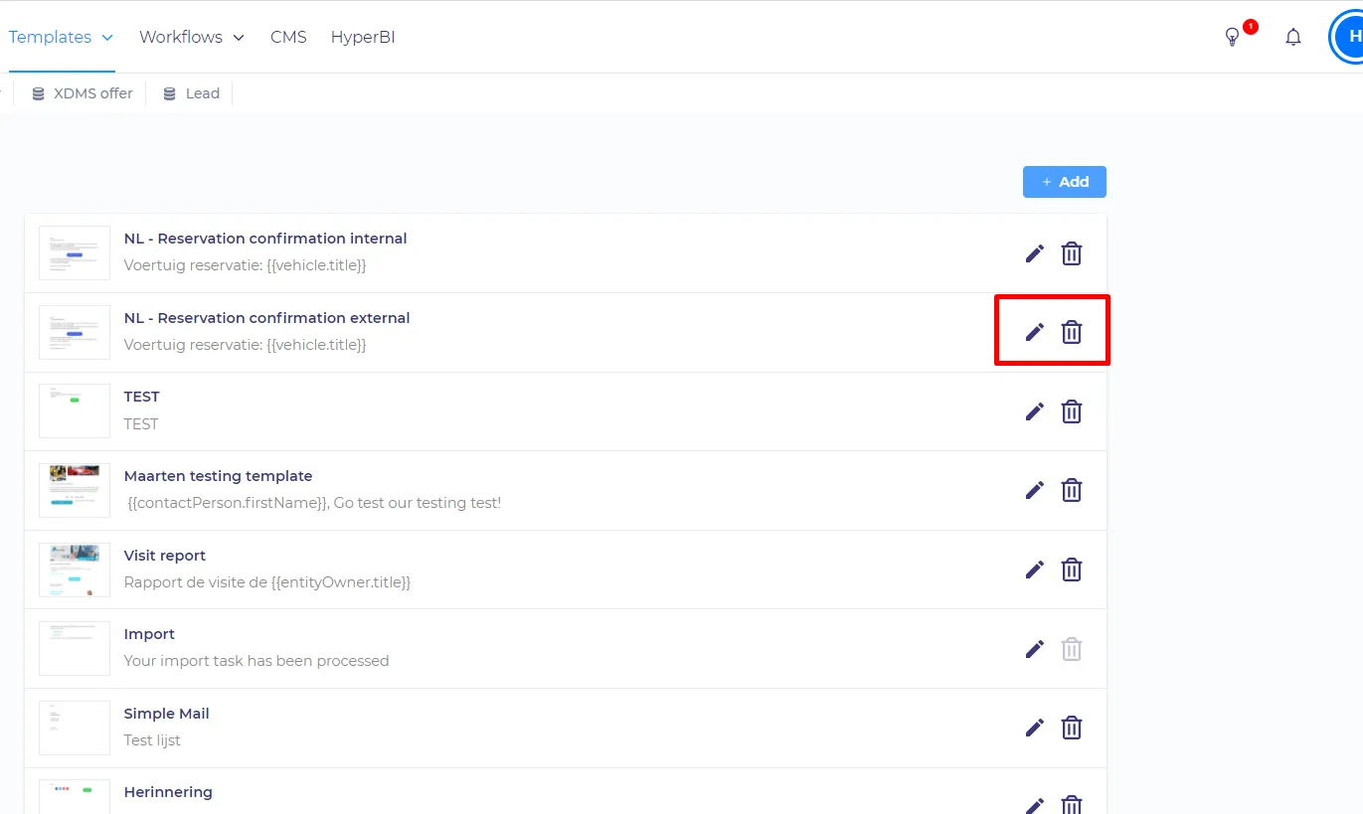Select the TEST template thumbnail
The height and width of the screenshot is (814, 1363).
[75, 410]
